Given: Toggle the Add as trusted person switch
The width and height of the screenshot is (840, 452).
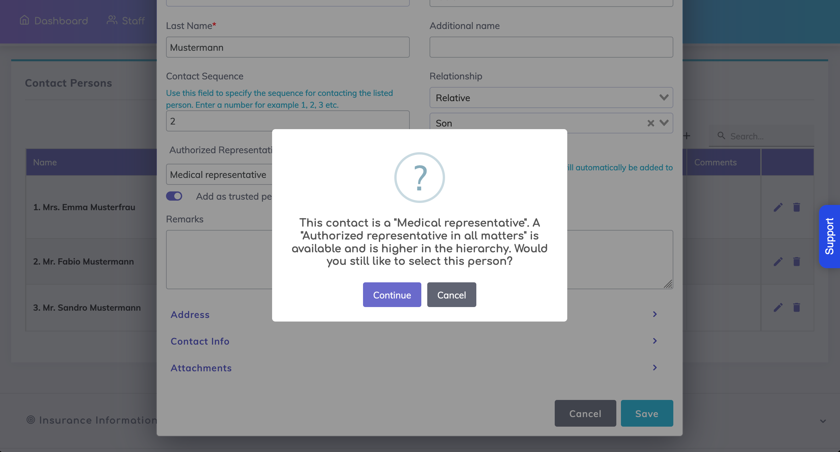Looking at the screenshot, I should (x=174, y=196).
